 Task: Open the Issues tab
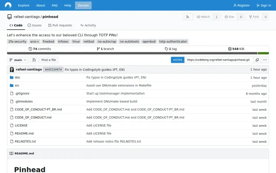(x=34, y=25)
